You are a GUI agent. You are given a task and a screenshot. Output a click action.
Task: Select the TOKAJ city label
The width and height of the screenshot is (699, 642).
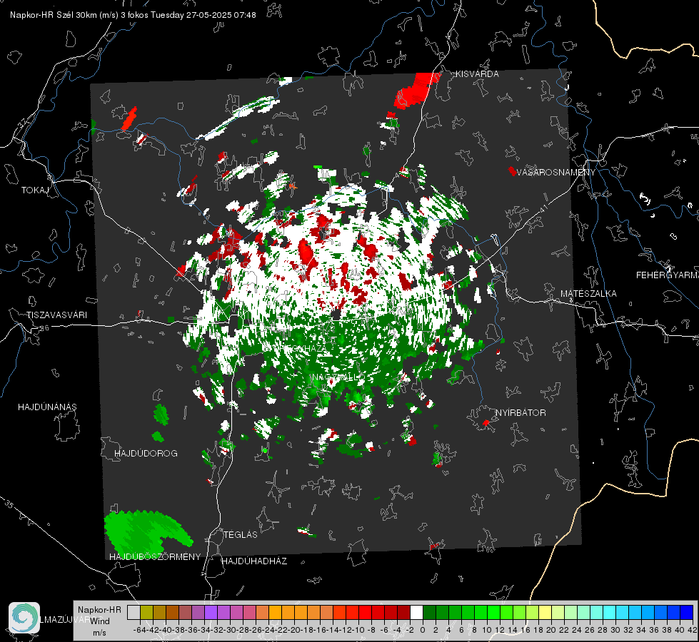35,190
